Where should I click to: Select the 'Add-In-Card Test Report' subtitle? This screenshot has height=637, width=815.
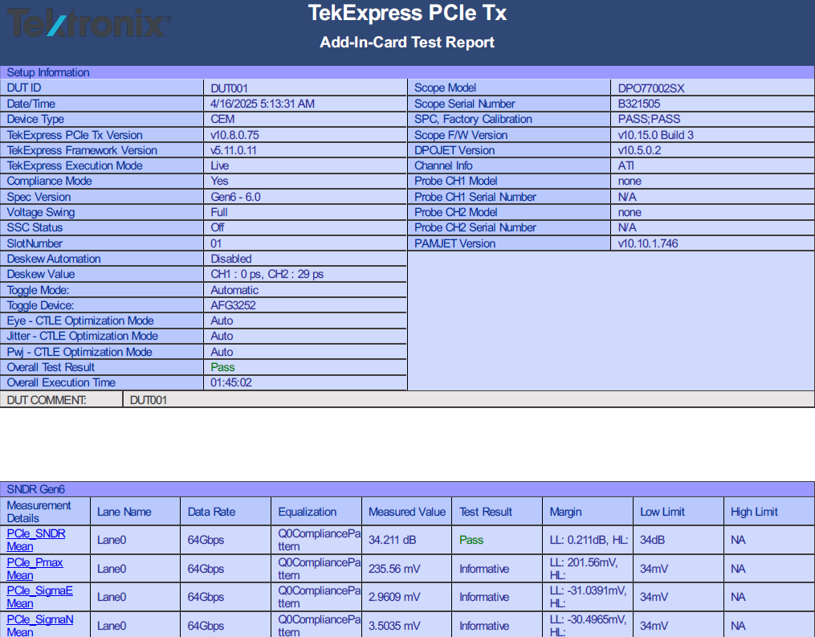407,42
